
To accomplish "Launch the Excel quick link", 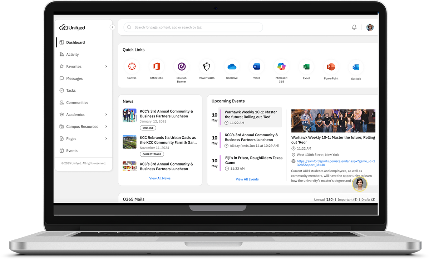I will pos(306,67).
